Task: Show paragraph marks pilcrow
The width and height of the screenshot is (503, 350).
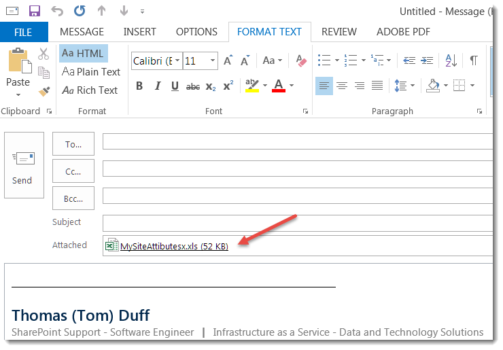Action: tap(474, 60)
